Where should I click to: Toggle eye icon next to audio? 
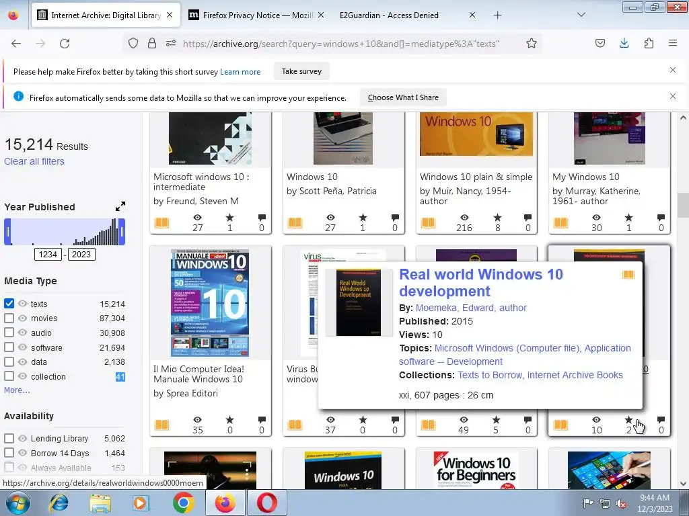[x=22, y=333]
